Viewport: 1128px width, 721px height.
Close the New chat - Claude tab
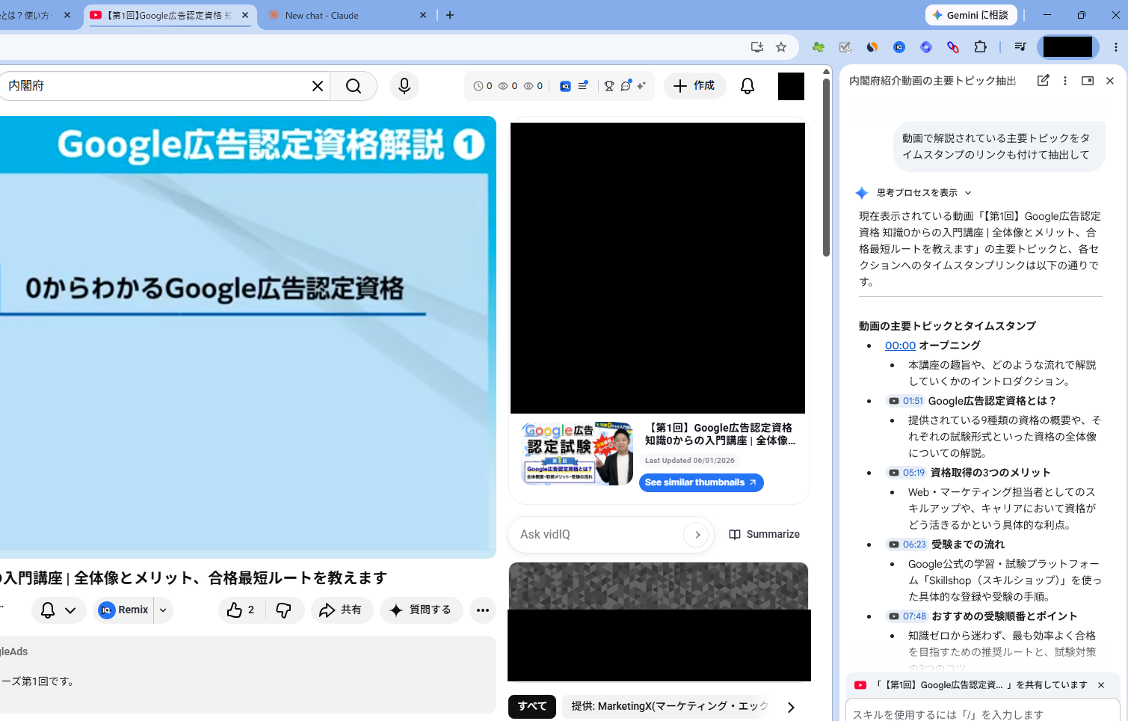click(x=423, y=15)
